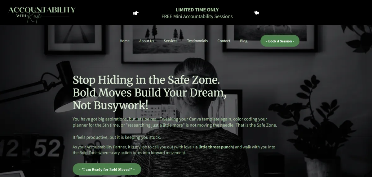Open the Services menu item

[170, 41]
